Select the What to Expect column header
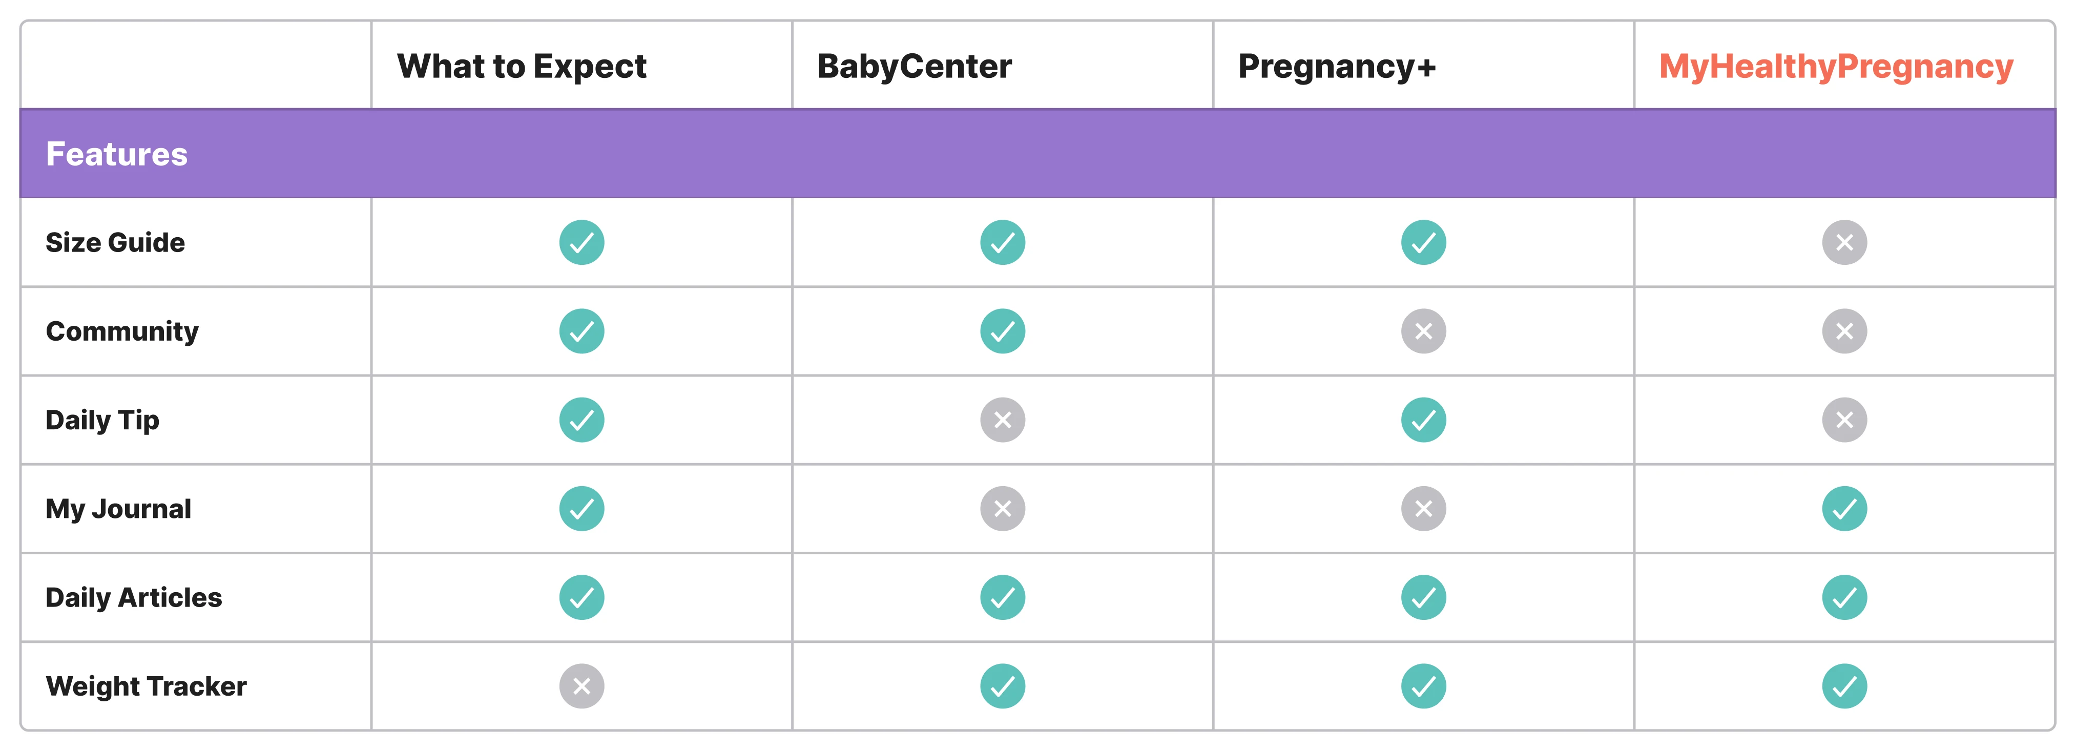This screenshot has height=751, width=2076. pyautogui.click(x=522, y=66)
